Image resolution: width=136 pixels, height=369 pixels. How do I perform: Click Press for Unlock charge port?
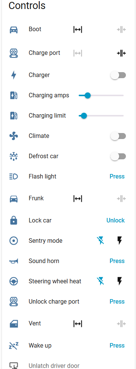(117, 301)
